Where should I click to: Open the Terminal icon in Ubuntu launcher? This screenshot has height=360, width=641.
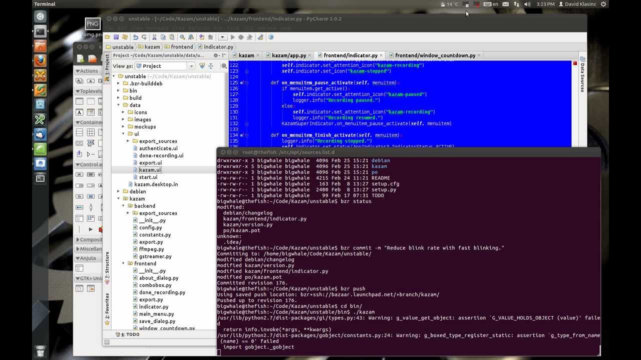click(40, 31)
